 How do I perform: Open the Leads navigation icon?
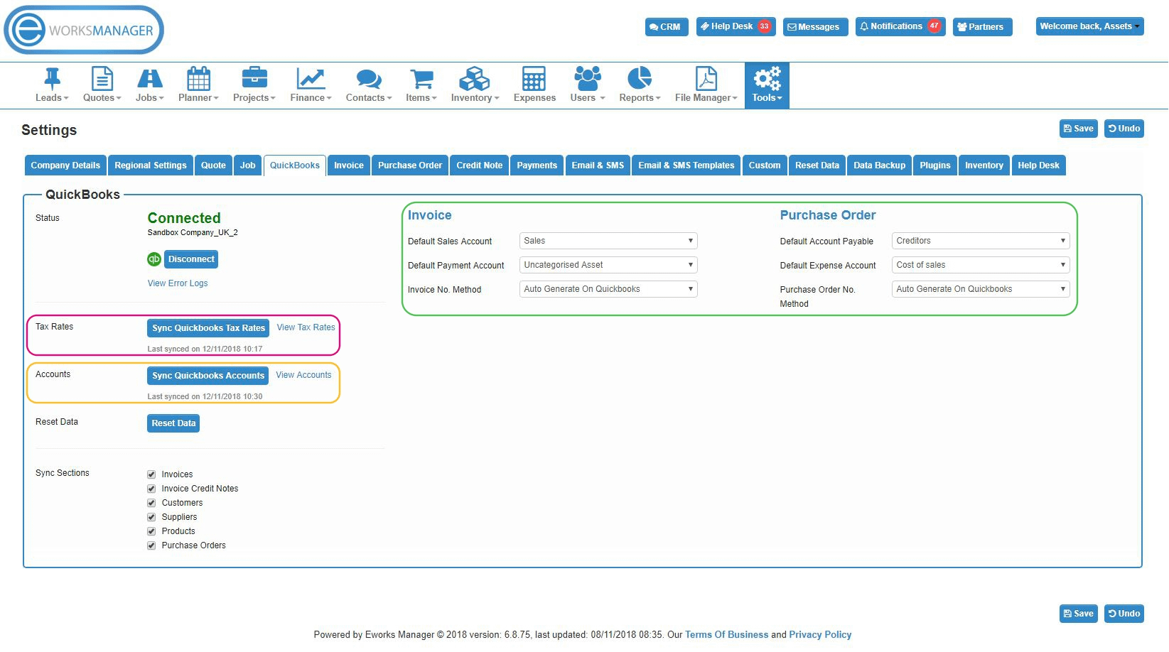click(x=50, y=79)
